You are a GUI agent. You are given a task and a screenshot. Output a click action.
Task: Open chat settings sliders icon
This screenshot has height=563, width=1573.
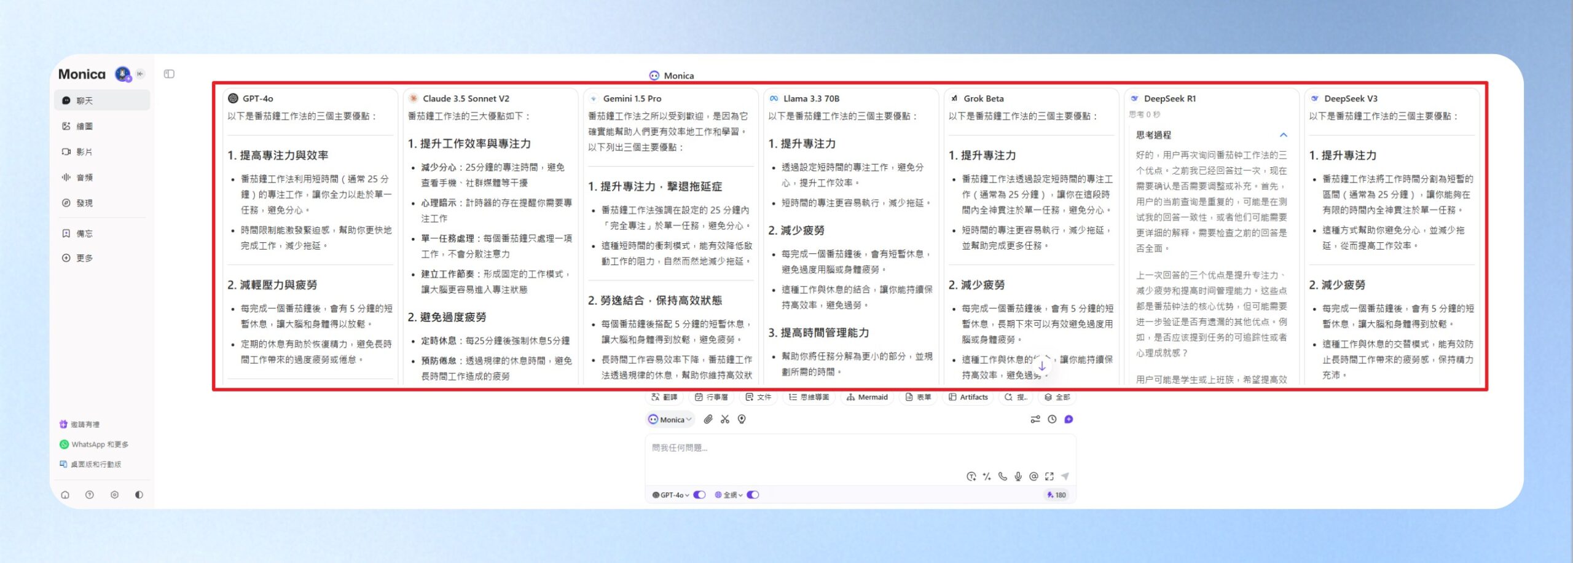coord(1035,419)
